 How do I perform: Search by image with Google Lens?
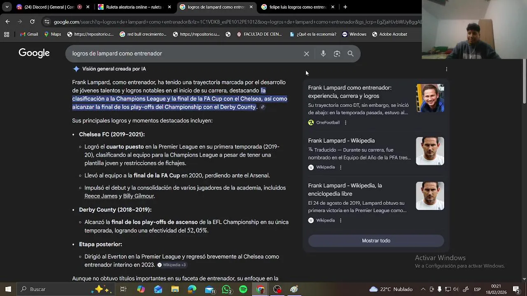337,54
